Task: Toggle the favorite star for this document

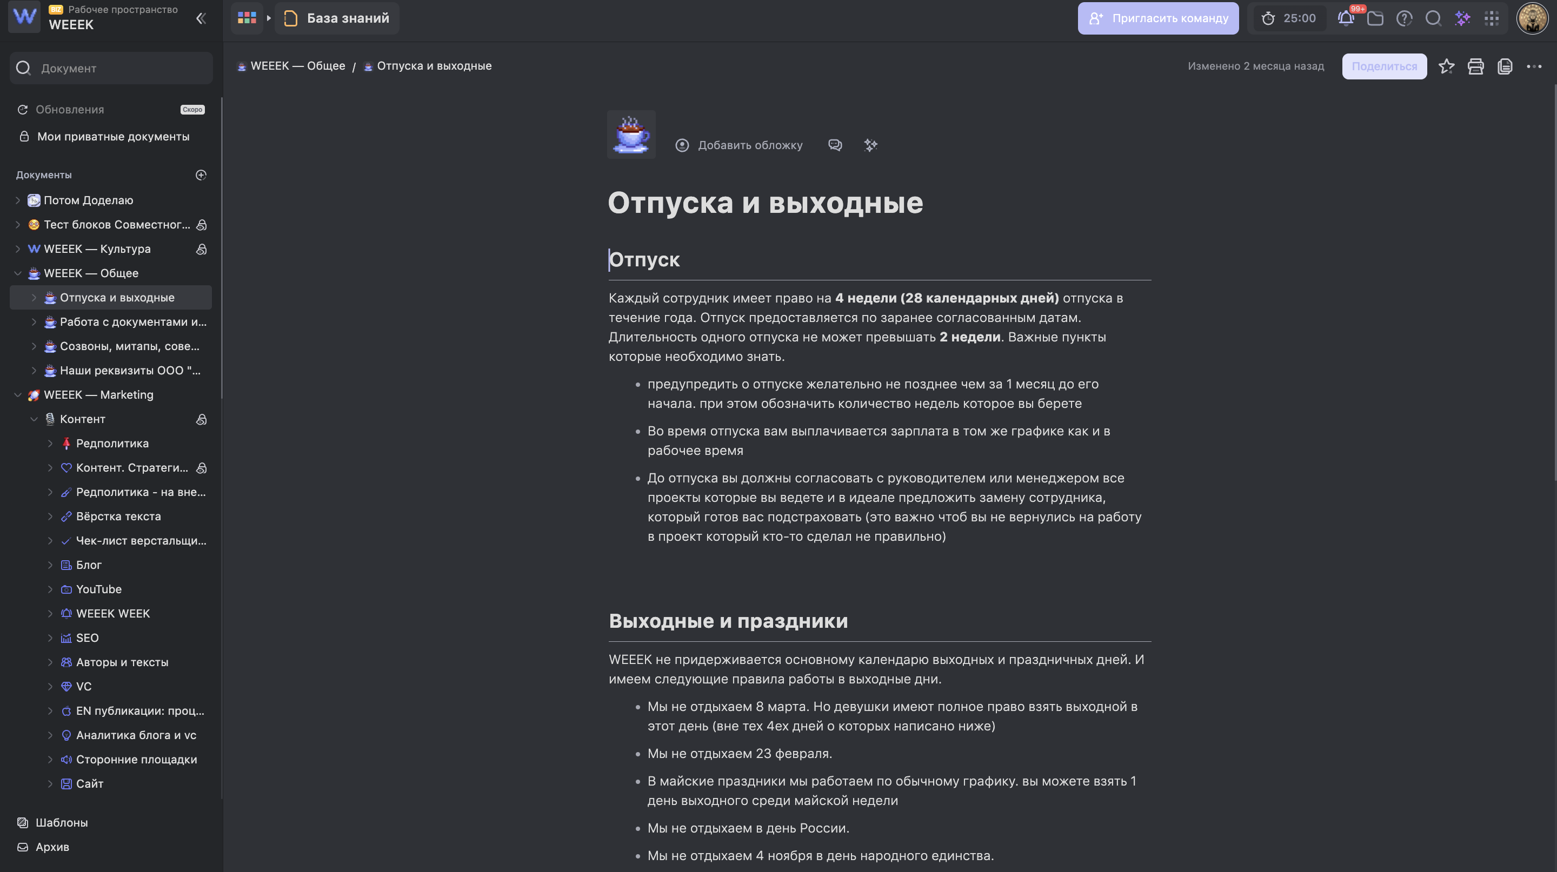Action: click(x=1447, y=66)
